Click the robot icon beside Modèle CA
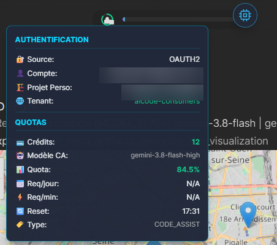The height and width of the screenshot is (245, 277). [20, 156]
